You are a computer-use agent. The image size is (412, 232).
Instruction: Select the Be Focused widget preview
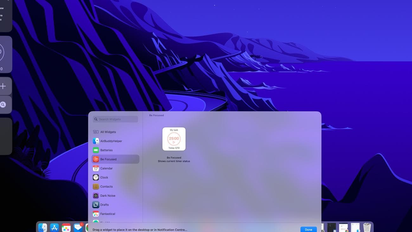[x=174, y=139]
